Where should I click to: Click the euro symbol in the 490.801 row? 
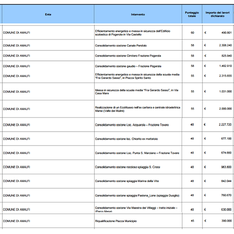point(205,33)
